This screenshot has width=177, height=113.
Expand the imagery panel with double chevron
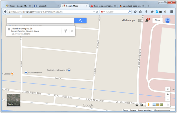[168, 105]
